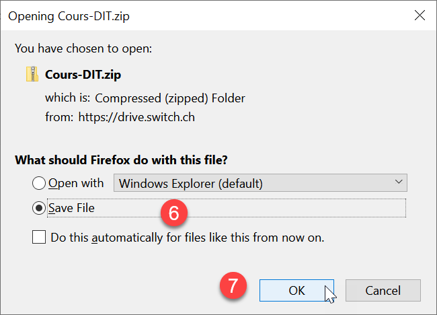Enable the do this automatically checkbox
Image resolution: width=437 pixels, height=315 pixels.
point(39,237)
